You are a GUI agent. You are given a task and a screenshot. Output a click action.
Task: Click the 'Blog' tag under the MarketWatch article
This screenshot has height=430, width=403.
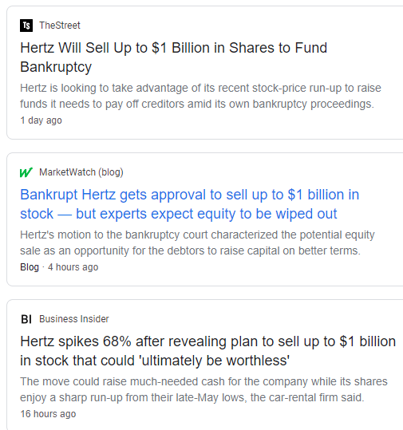coord(30,267)
